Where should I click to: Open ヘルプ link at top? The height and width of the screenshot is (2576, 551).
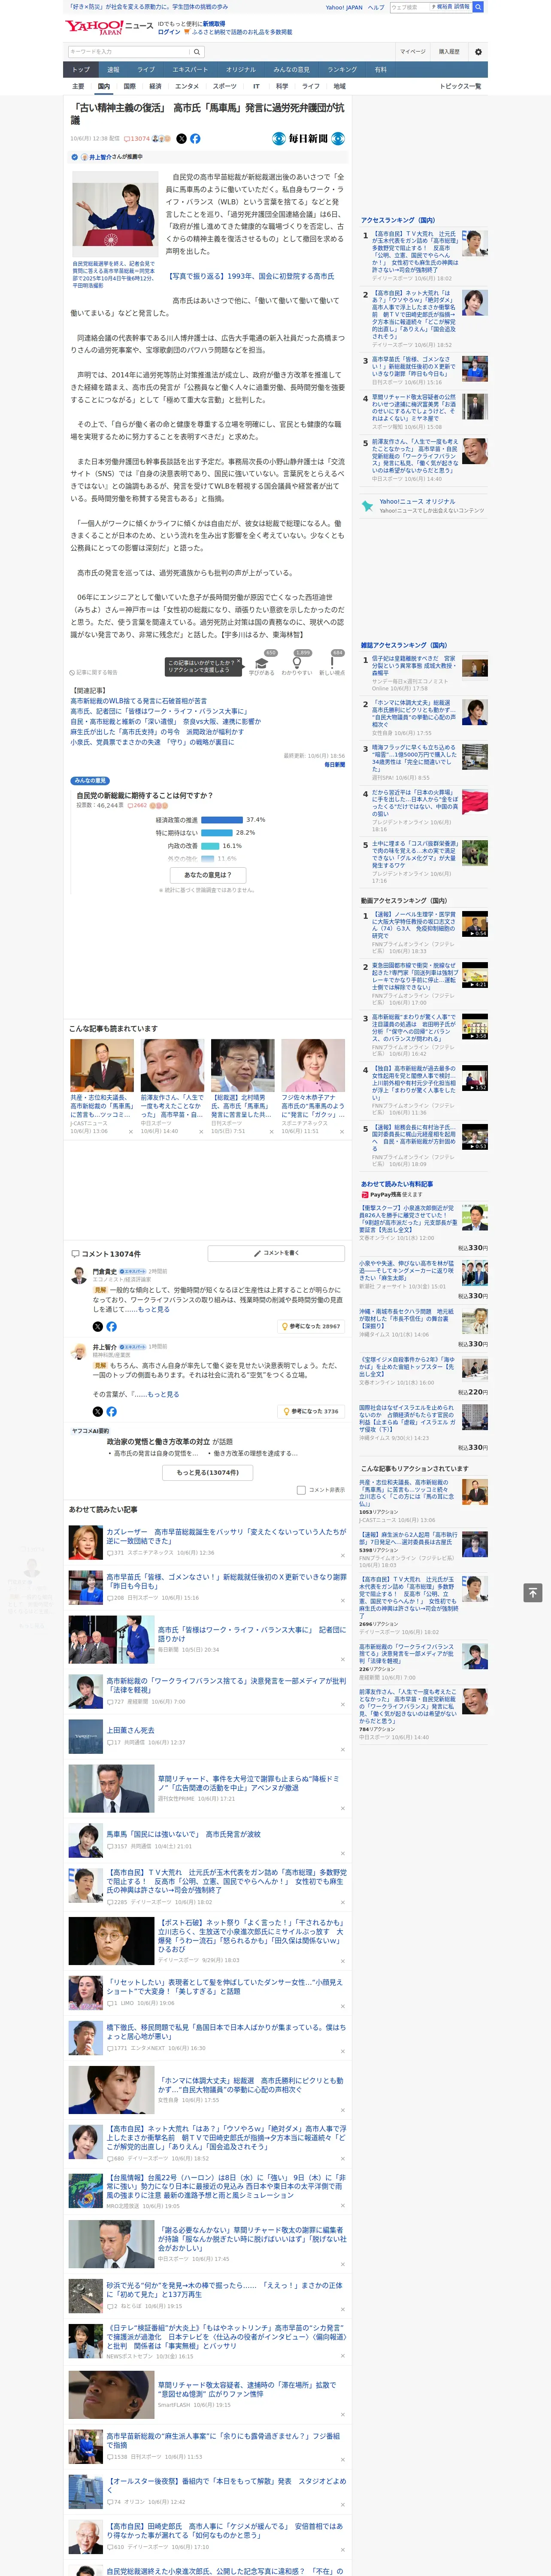pos(376,7)
